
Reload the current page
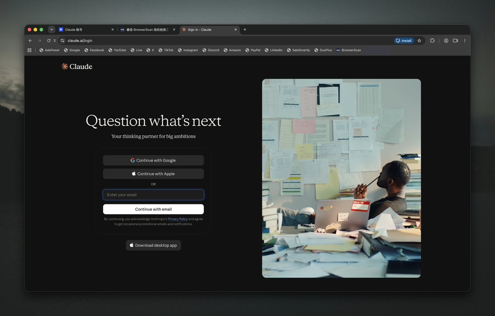click(49, 40)
